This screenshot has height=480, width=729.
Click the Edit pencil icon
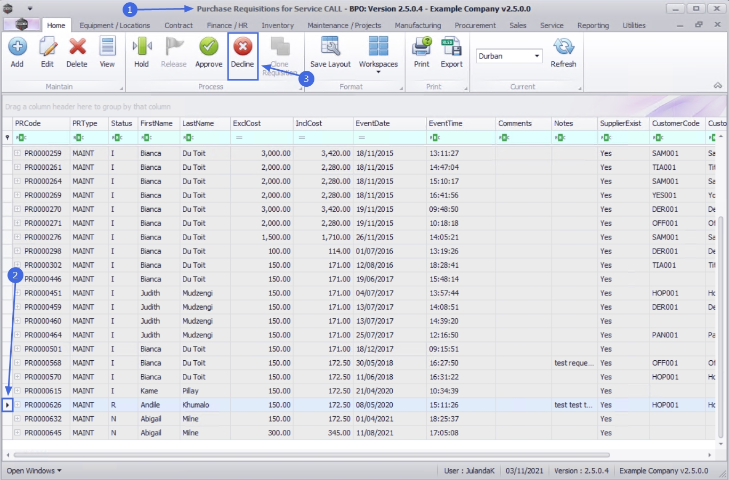click(47, 47)
